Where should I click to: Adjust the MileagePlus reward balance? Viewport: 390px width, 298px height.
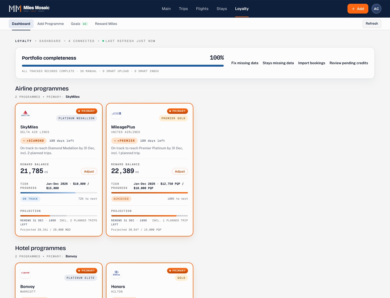tap(180, 171)
